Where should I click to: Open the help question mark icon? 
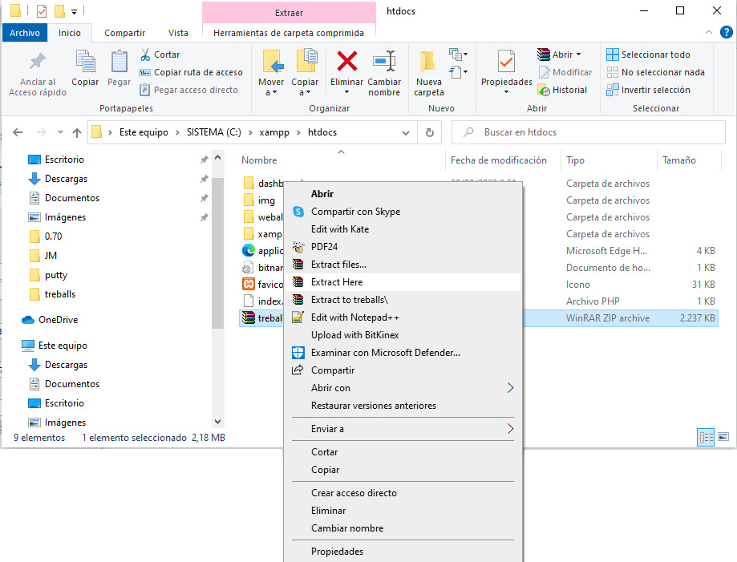(x=727, y=32)
